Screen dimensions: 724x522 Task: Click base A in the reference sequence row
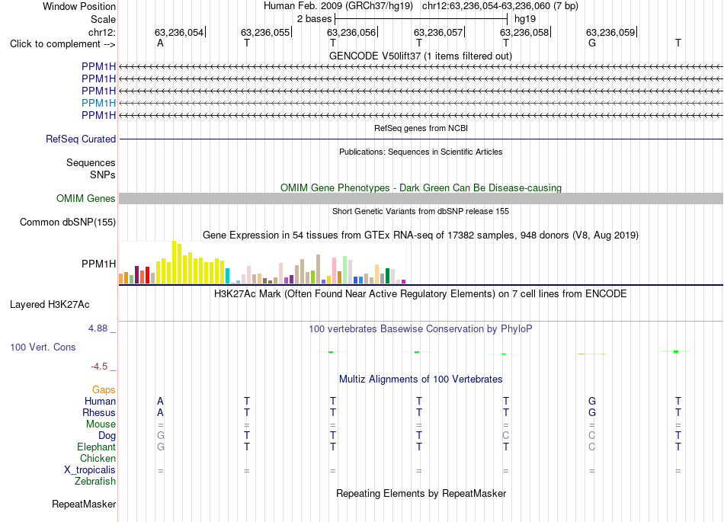coord(160,43)
